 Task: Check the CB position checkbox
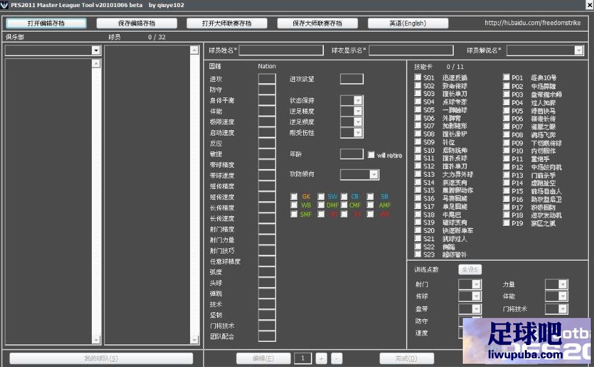coord(344,197)
